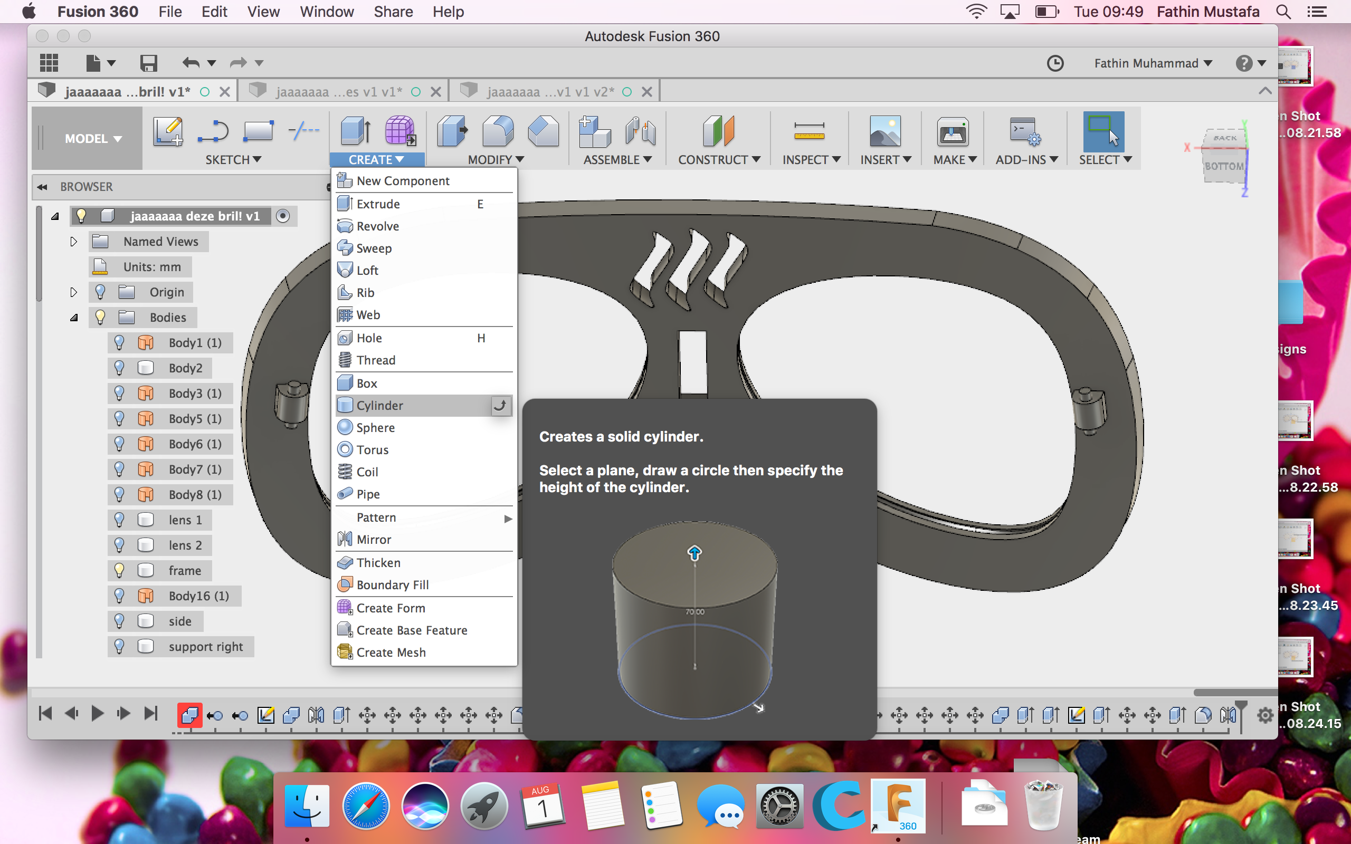Open the Data Panel grid icon

click(x=49, y=63)
